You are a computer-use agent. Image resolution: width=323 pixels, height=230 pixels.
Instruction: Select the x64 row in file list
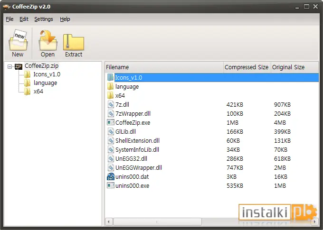point(212,96)
